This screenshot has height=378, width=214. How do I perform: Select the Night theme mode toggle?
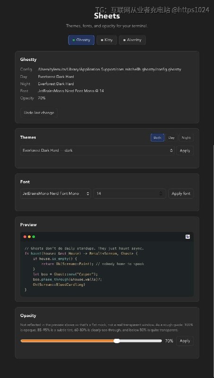point(186,137)
